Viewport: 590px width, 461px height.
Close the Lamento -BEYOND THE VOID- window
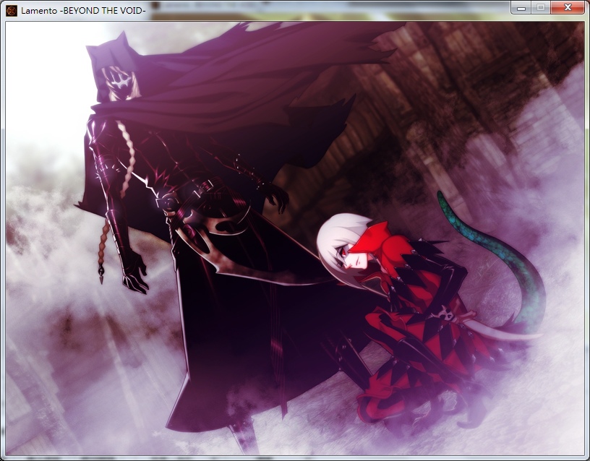[568, 7]
